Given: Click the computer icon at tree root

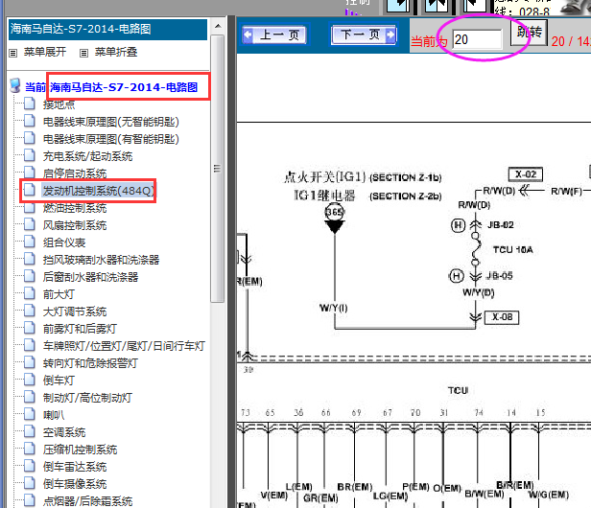Looking at the screenshot, I should point(15,86).
